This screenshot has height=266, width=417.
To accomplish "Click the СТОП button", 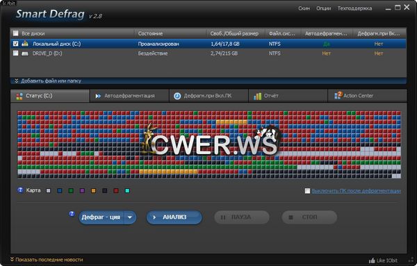I will coord(309,217).
